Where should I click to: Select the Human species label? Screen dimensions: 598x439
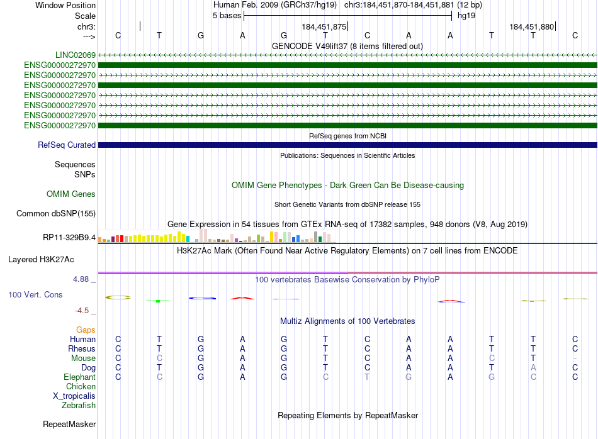tap(82, 339)
